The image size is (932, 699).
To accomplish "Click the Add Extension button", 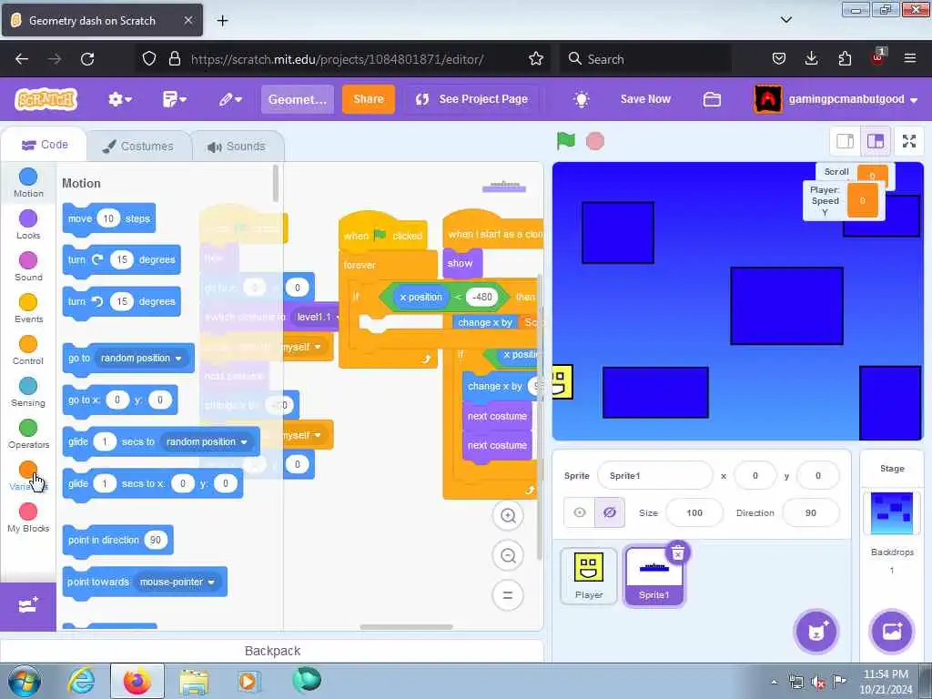I will click(x=28, y=606).
